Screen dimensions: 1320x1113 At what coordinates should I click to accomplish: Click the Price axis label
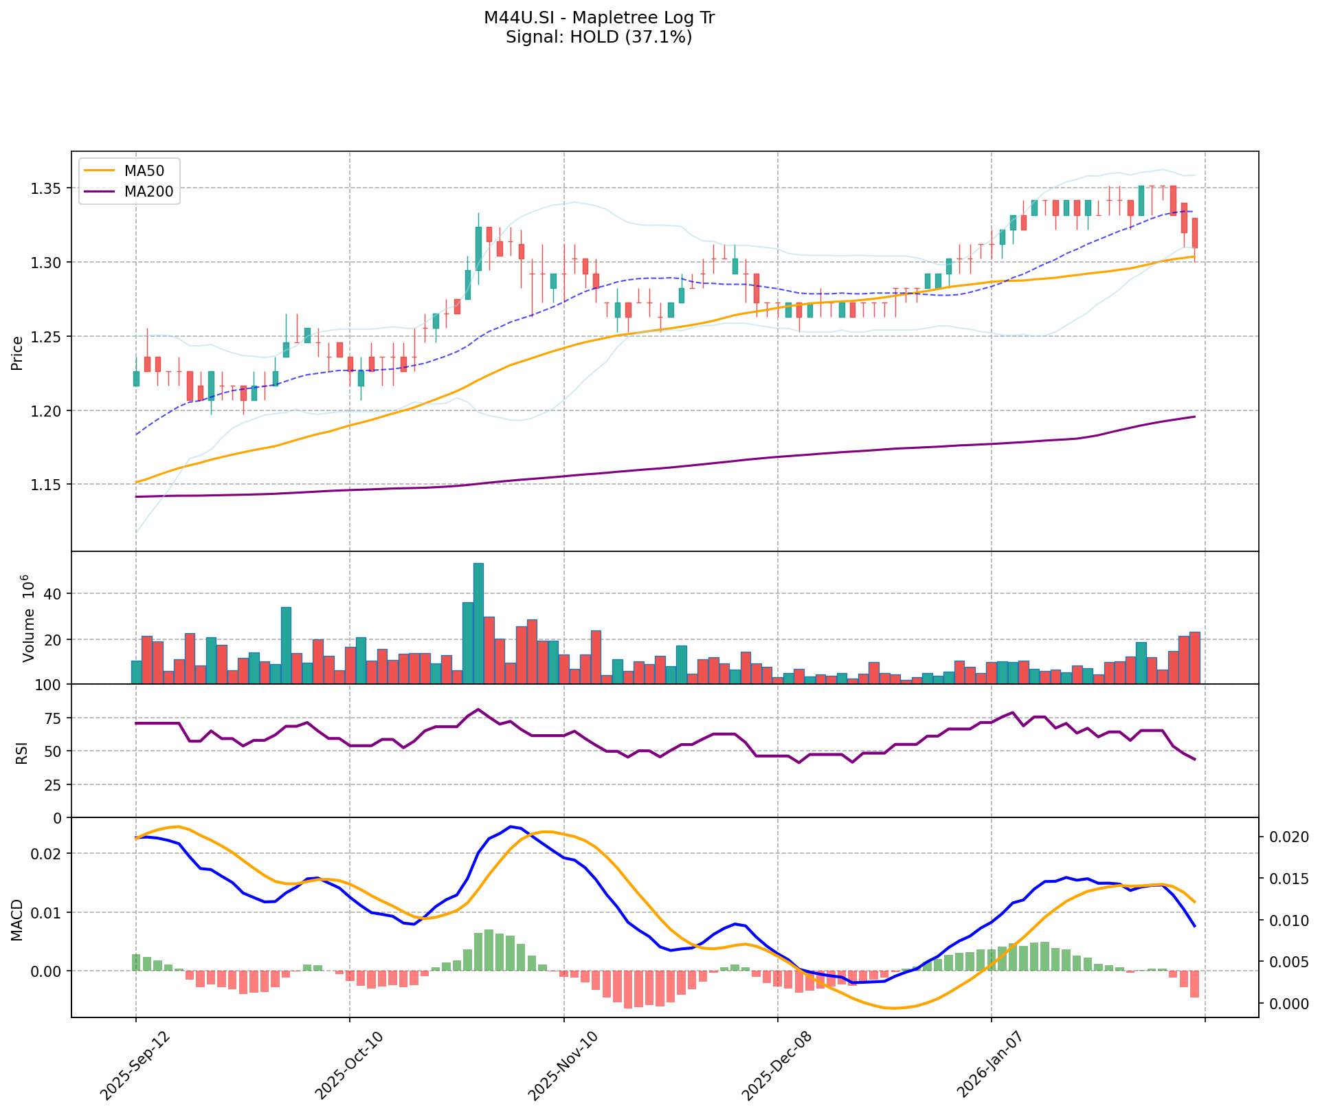click(x=18, y=352)
